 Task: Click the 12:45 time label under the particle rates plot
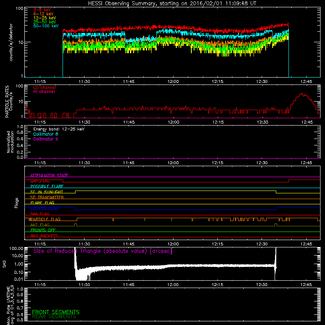(307, 122)
